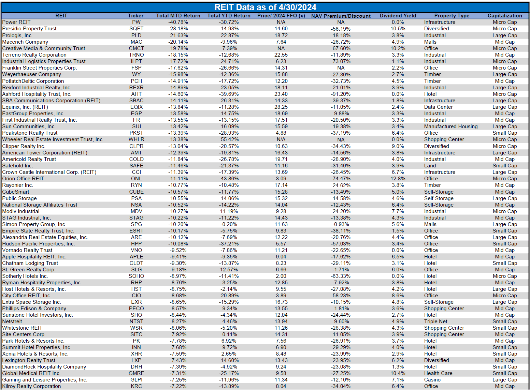Screen dimensions: 530x390
Task: Select 'Rayonier Inc.' name cell
Action: coord(18,185)
